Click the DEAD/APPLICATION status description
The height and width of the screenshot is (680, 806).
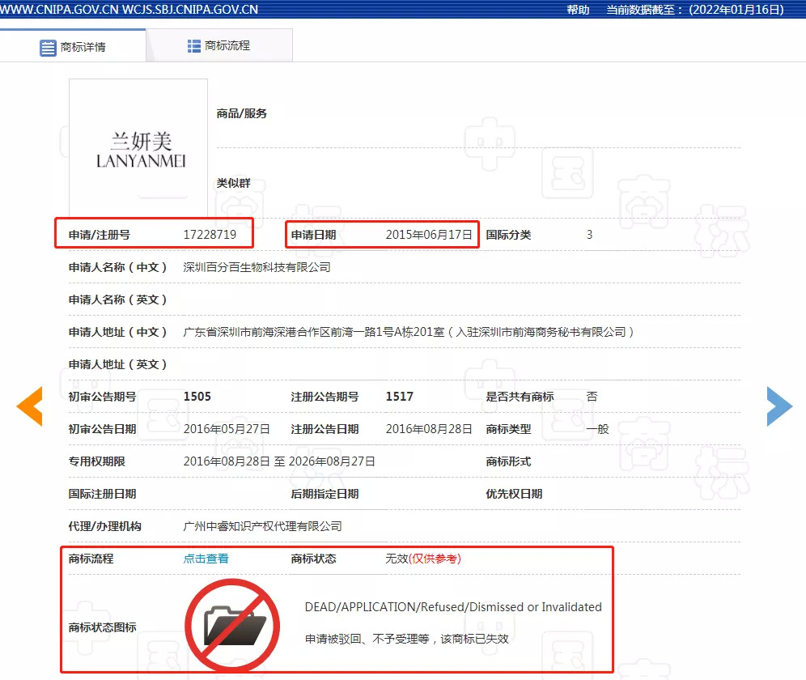click(x=453, y=607)
